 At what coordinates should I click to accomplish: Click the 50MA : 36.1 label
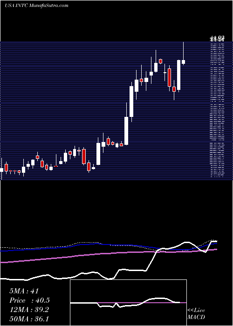pyautogui.click(x=29, y=319)
